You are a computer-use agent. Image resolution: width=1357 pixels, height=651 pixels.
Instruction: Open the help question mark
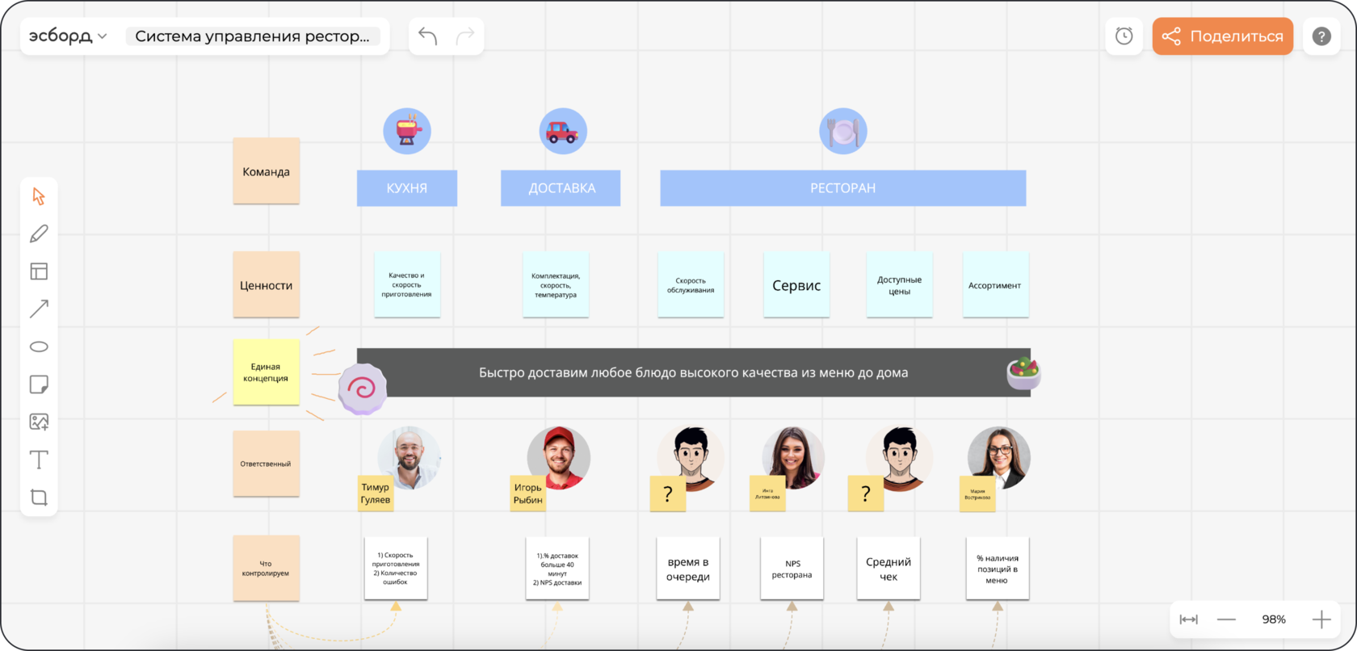(1321, 36)
